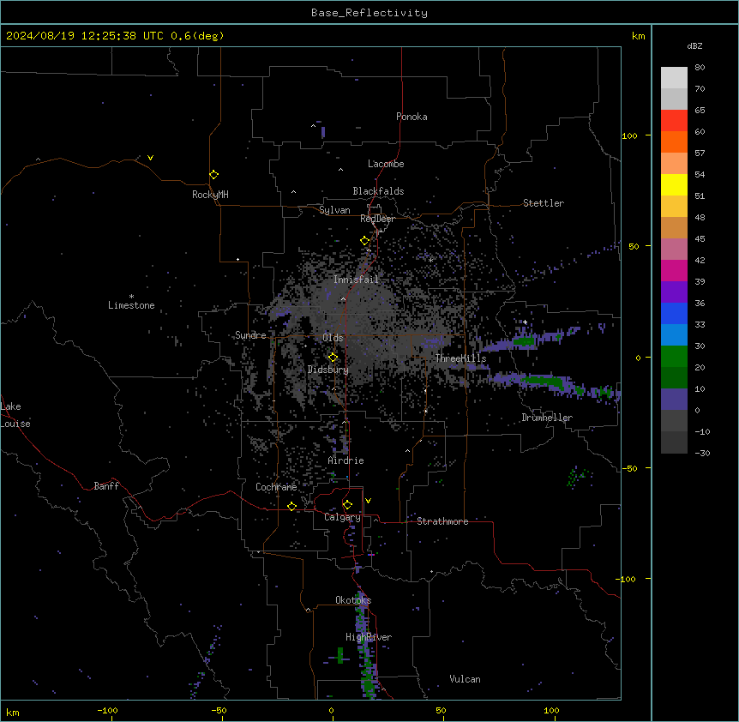Select the slate purple 10-0 dBZ legend swatch
The image size is (739, 722).
tap(674, 400)
